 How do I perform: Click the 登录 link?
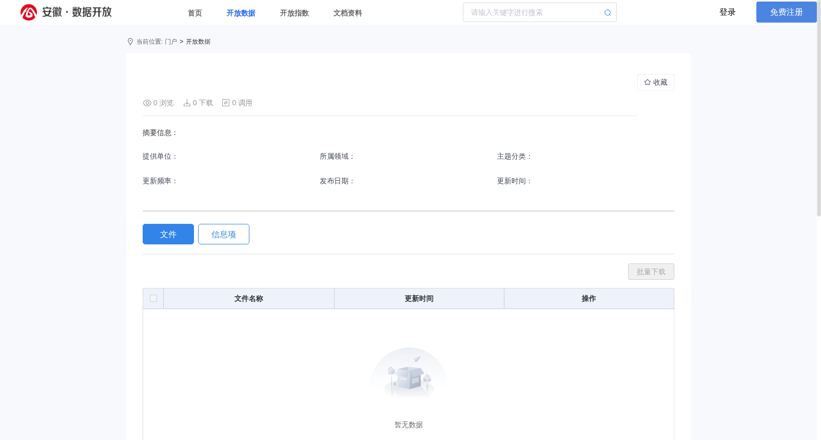click(x=727, y=12)
